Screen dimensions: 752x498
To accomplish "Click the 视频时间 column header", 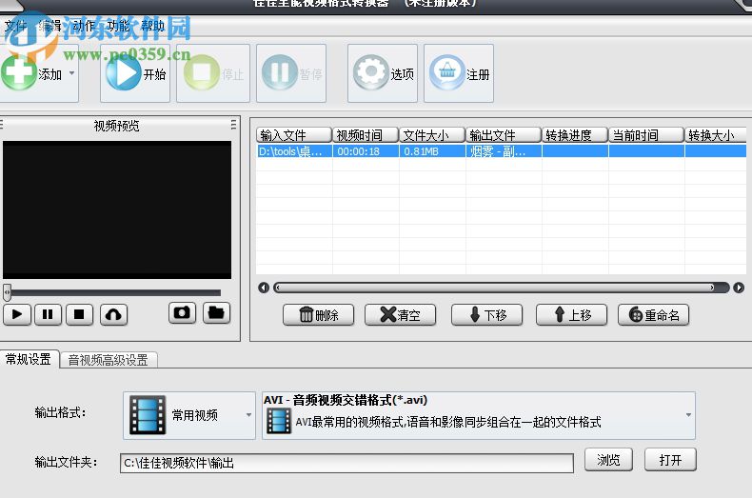I will (x=366, y=135).
